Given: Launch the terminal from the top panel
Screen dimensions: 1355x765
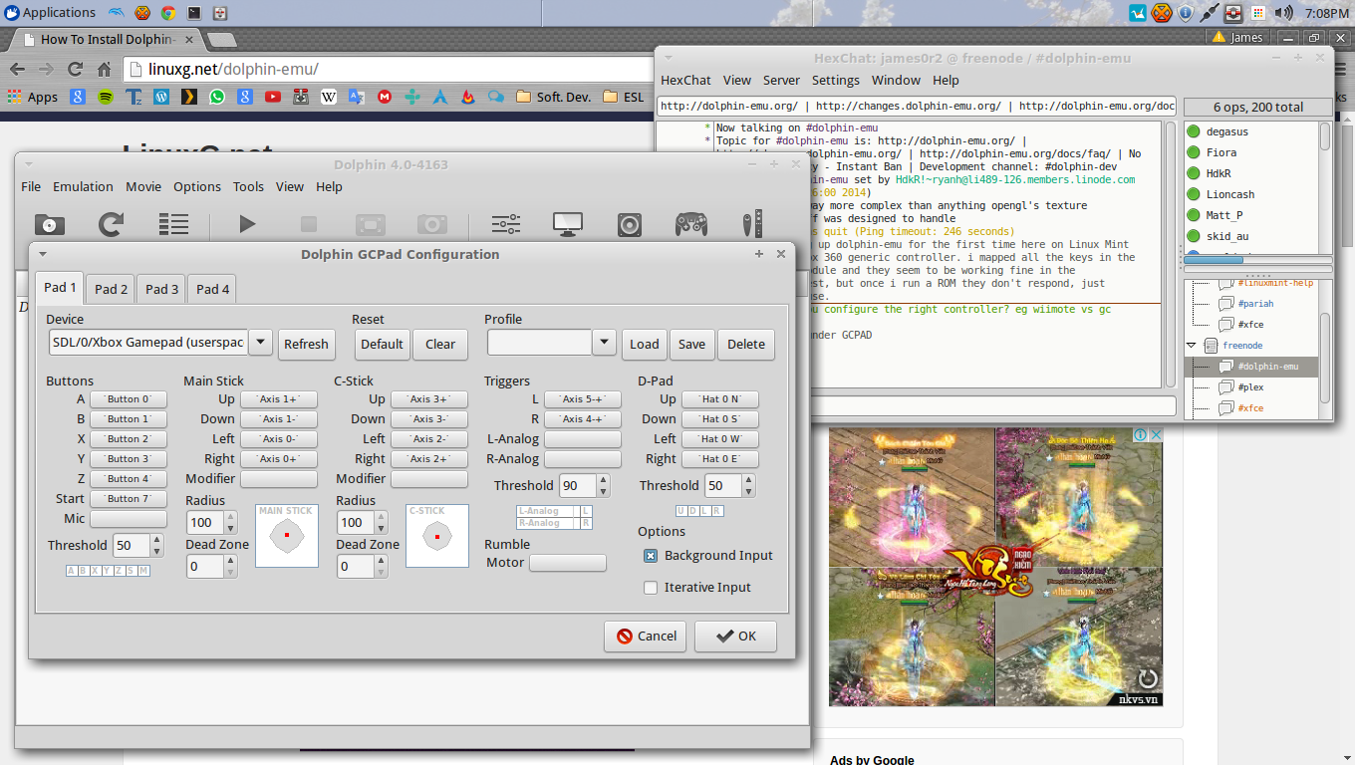Looking at the screenshot, I should tap(194, 13).
